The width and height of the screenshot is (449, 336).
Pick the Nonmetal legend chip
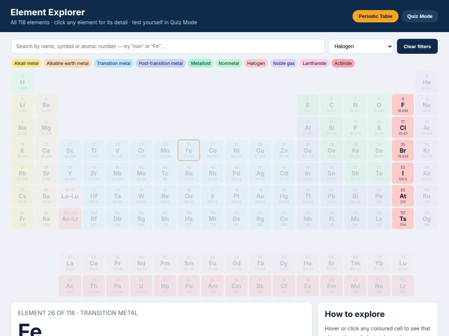(229, 63)
